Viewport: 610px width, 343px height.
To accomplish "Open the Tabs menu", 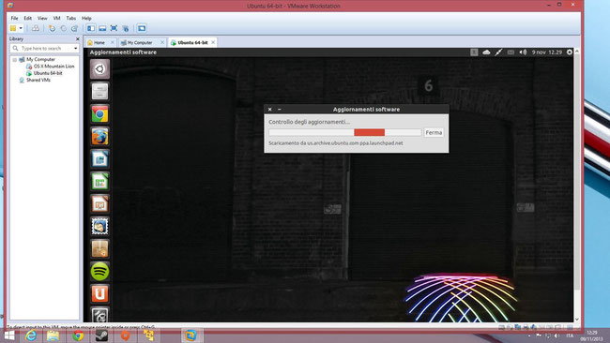I will 70,18.
